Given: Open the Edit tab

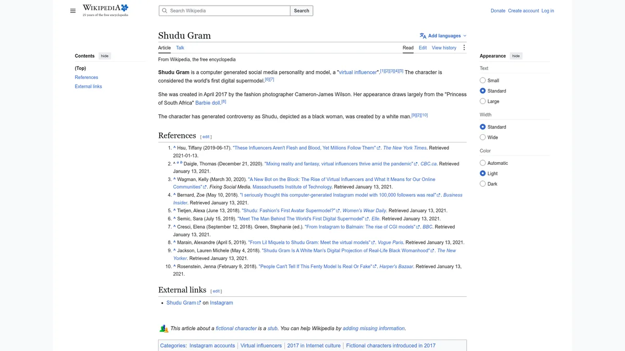Looking at the screenshot, I should tap(423, 48).
